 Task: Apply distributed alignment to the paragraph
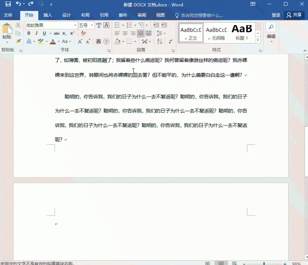click(x=148, y=33)
